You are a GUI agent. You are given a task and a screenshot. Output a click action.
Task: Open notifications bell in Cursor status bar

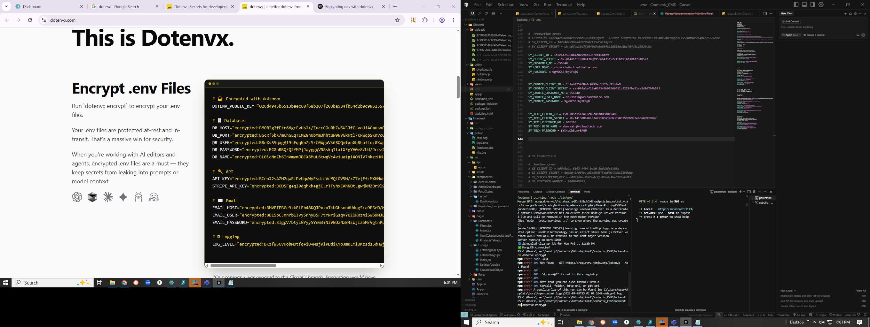pos(865,315)
